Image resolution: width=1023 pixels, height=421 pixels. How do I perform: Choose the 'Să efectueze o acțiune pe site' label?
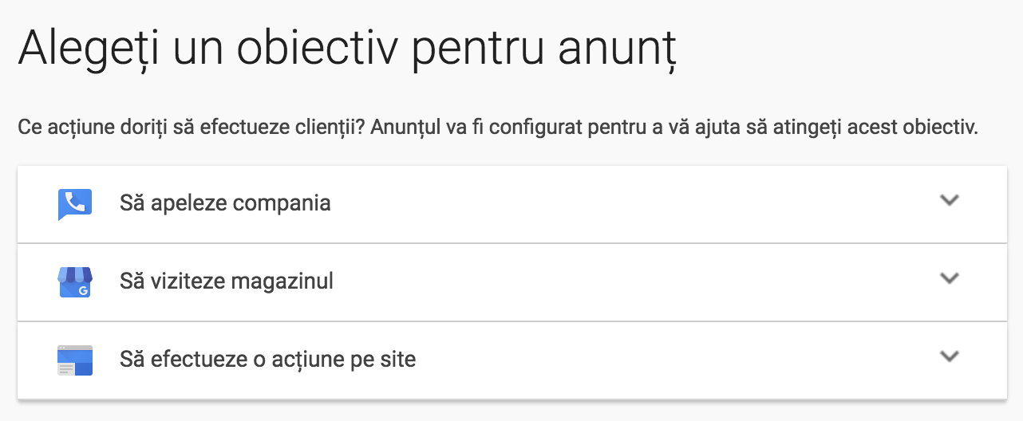point(268,359)
